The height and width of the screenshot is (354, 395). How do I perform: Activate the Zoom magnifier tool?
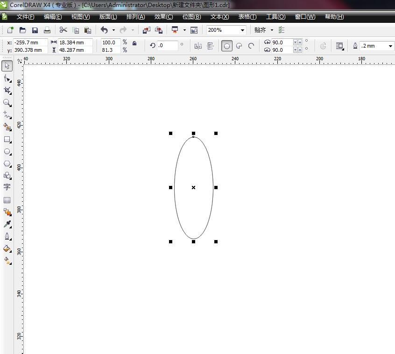pos(7,102)
